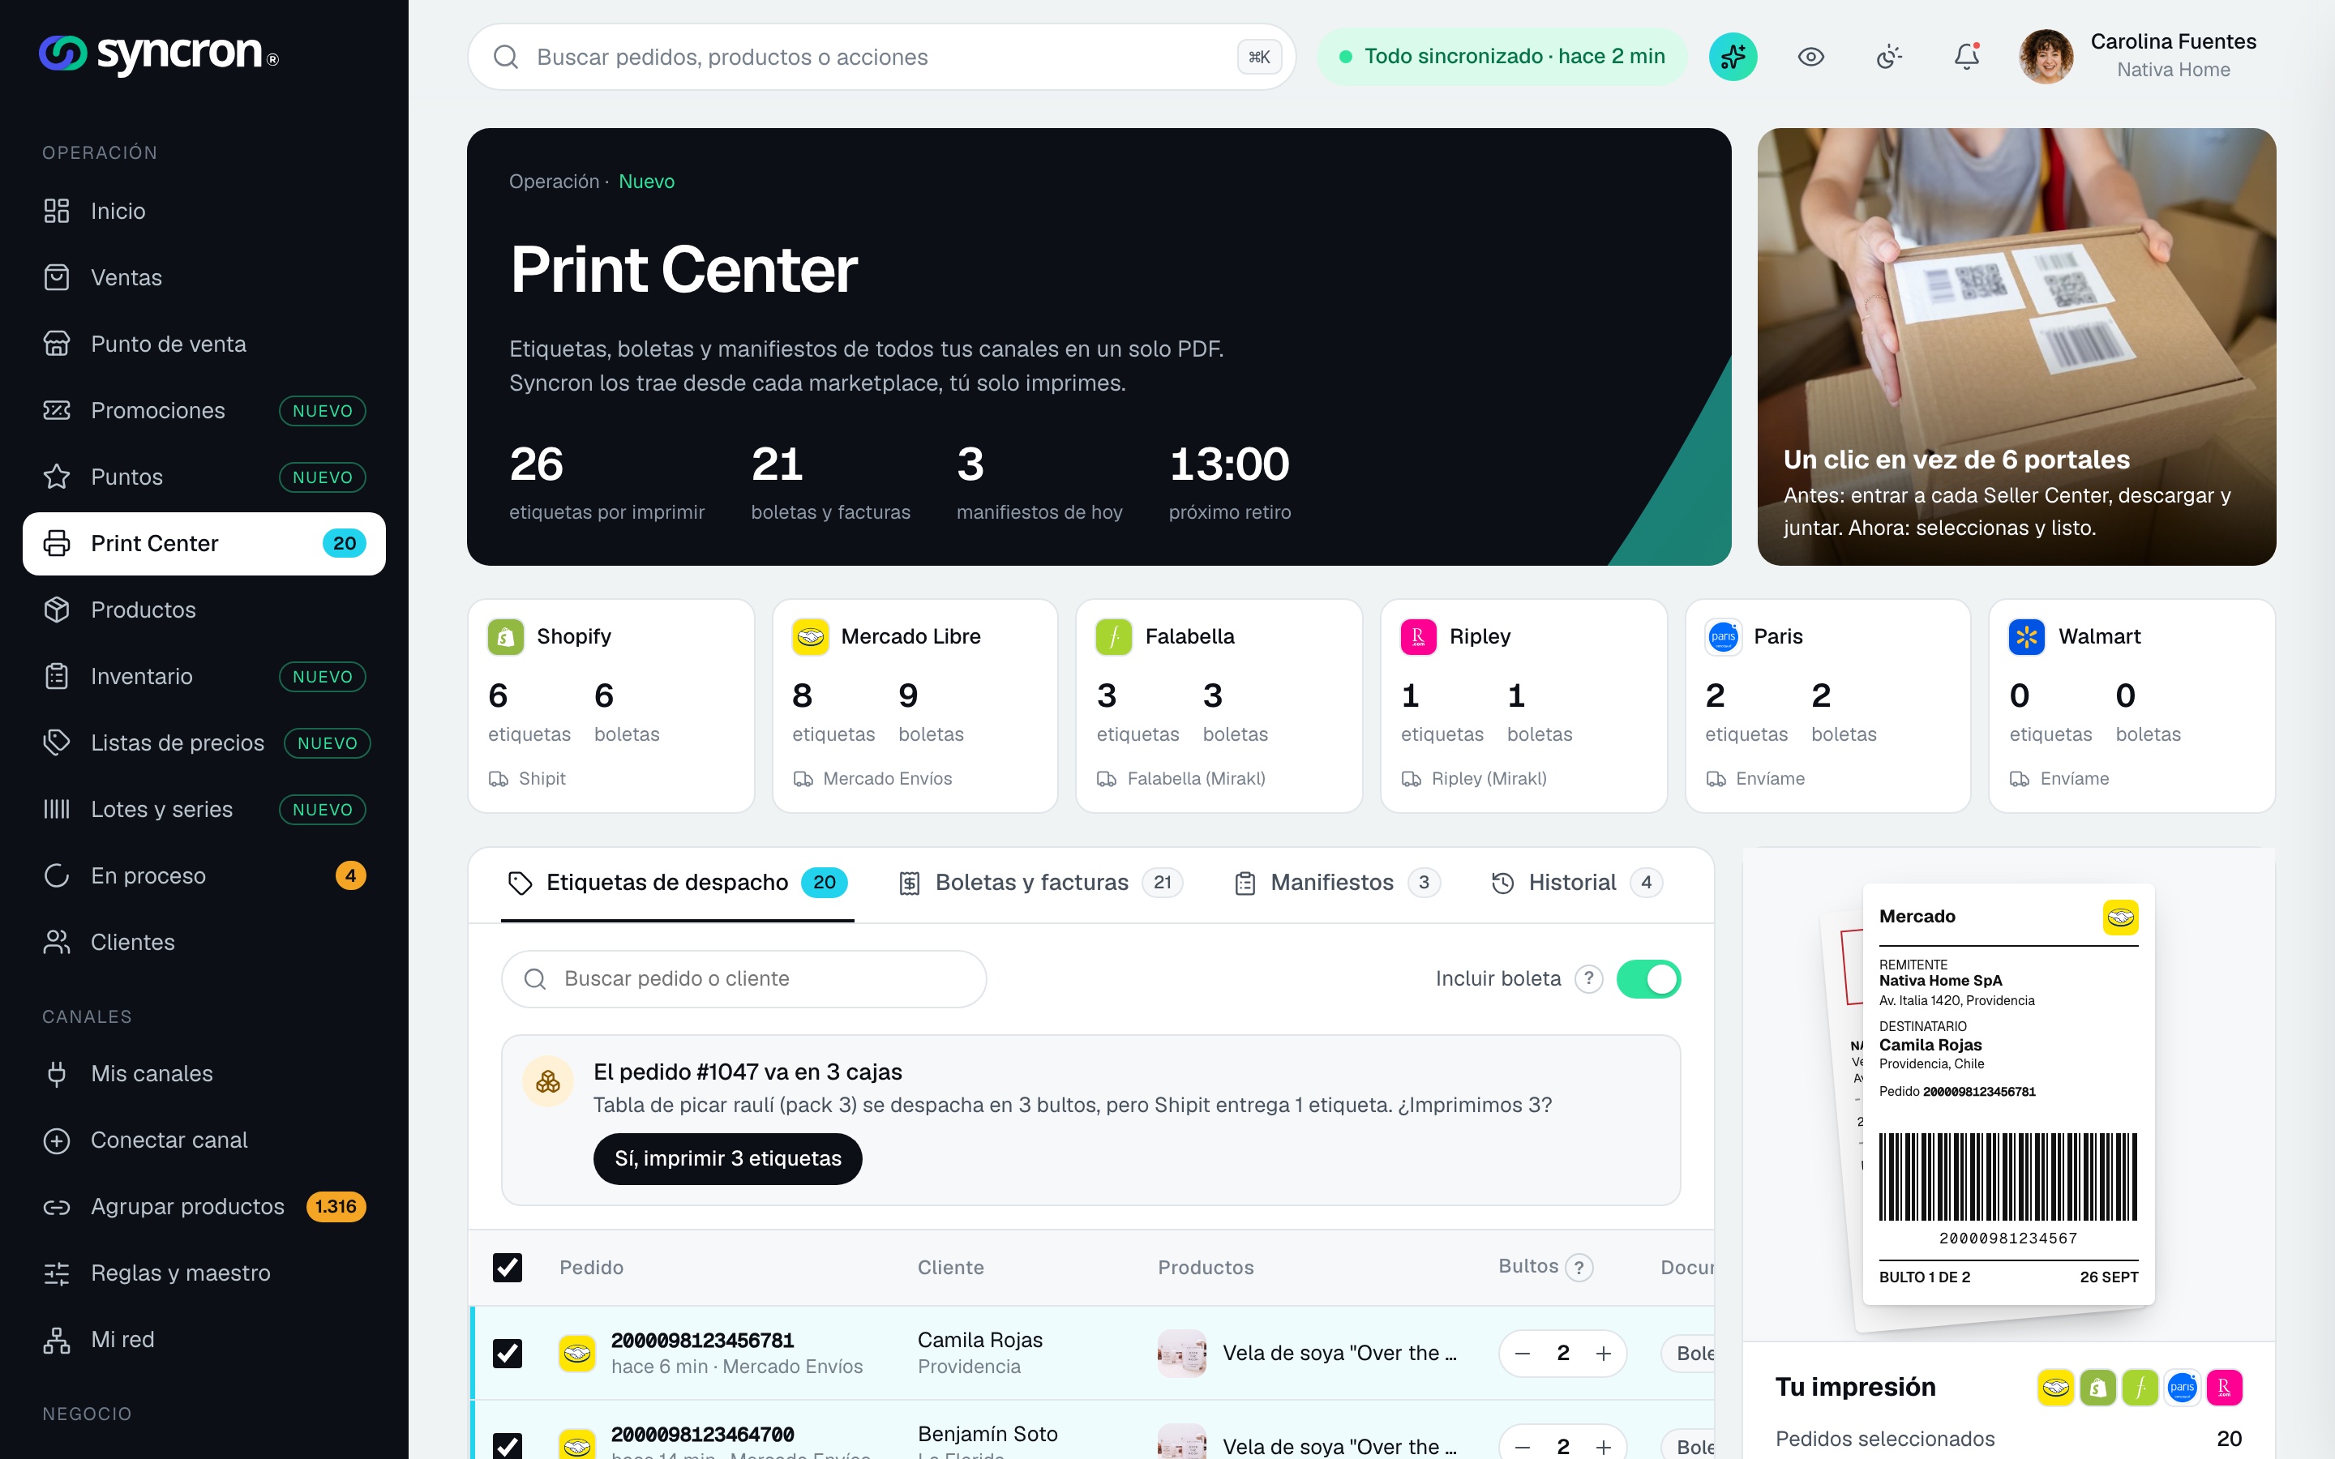2335x1459 pixels.
Task: Toggle the select-all checkbox in table header
Action: (x=508, y=1268)
